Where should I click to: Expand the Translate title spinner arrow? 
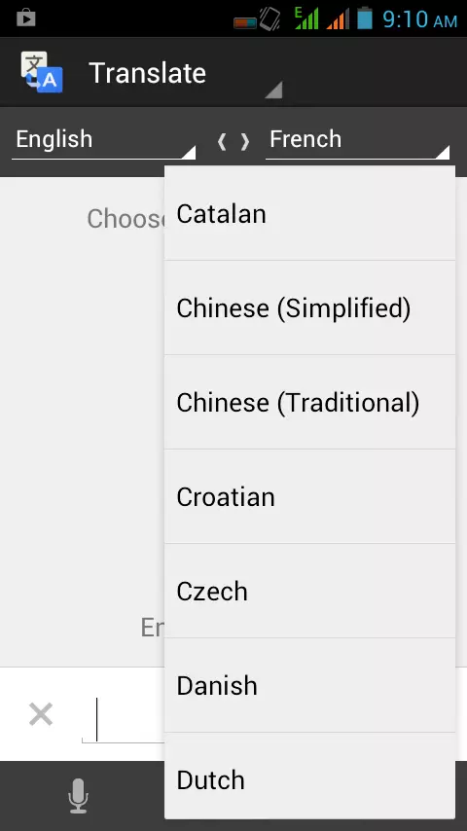click(x=273, y=90)
